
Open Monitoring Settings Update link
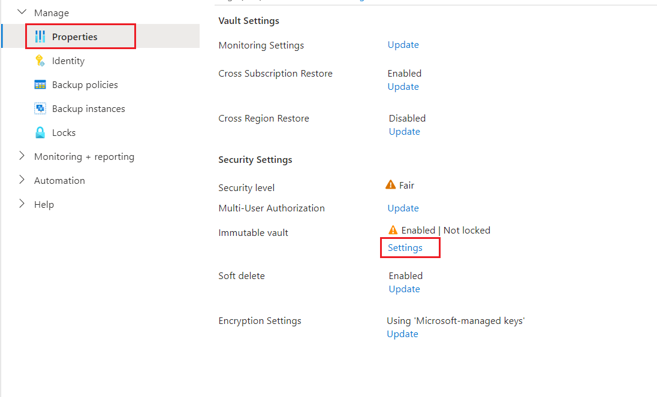click(403, 44)
